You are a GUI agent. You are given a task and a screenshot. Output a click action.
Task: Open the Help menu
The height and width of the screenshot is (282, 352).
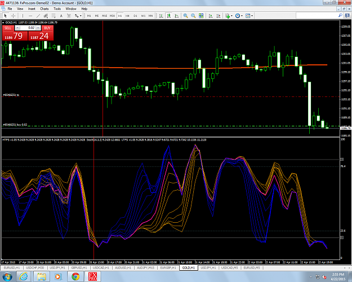(84, 9)
